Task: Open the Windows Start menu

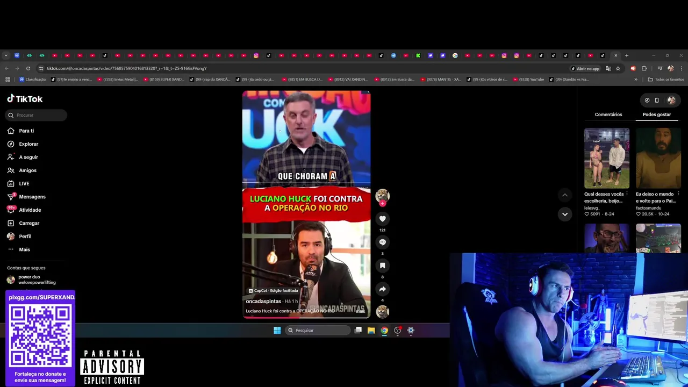Action: [x=277, y=330]
